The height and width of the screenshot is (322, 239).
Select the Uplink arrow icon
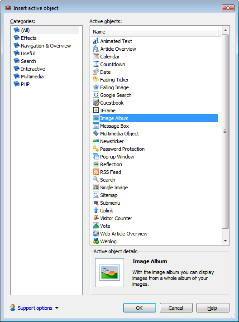[96, 211]
